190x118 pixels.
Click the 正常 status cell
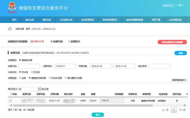point(133,101)
